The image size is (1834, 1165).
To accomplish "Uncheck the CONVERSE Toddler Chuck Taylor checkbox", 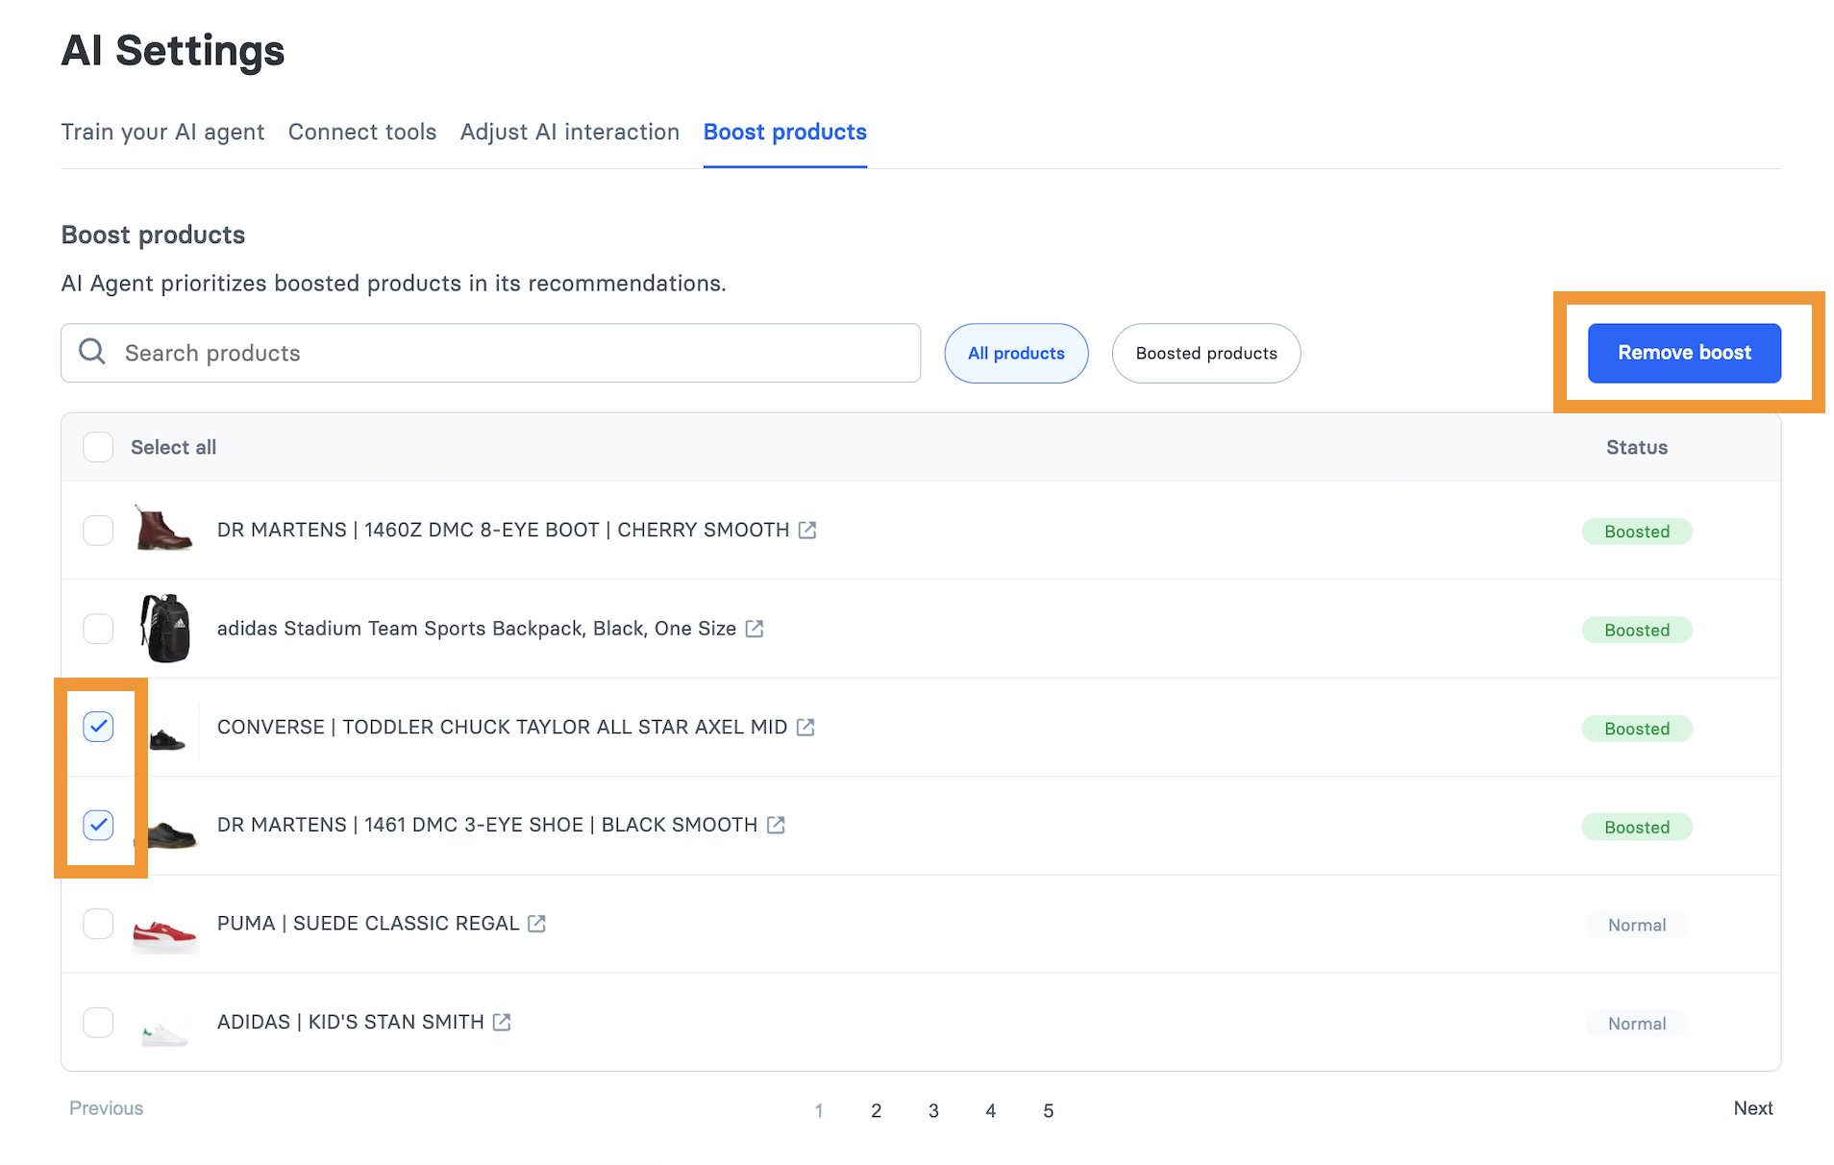I will point(98,727).
